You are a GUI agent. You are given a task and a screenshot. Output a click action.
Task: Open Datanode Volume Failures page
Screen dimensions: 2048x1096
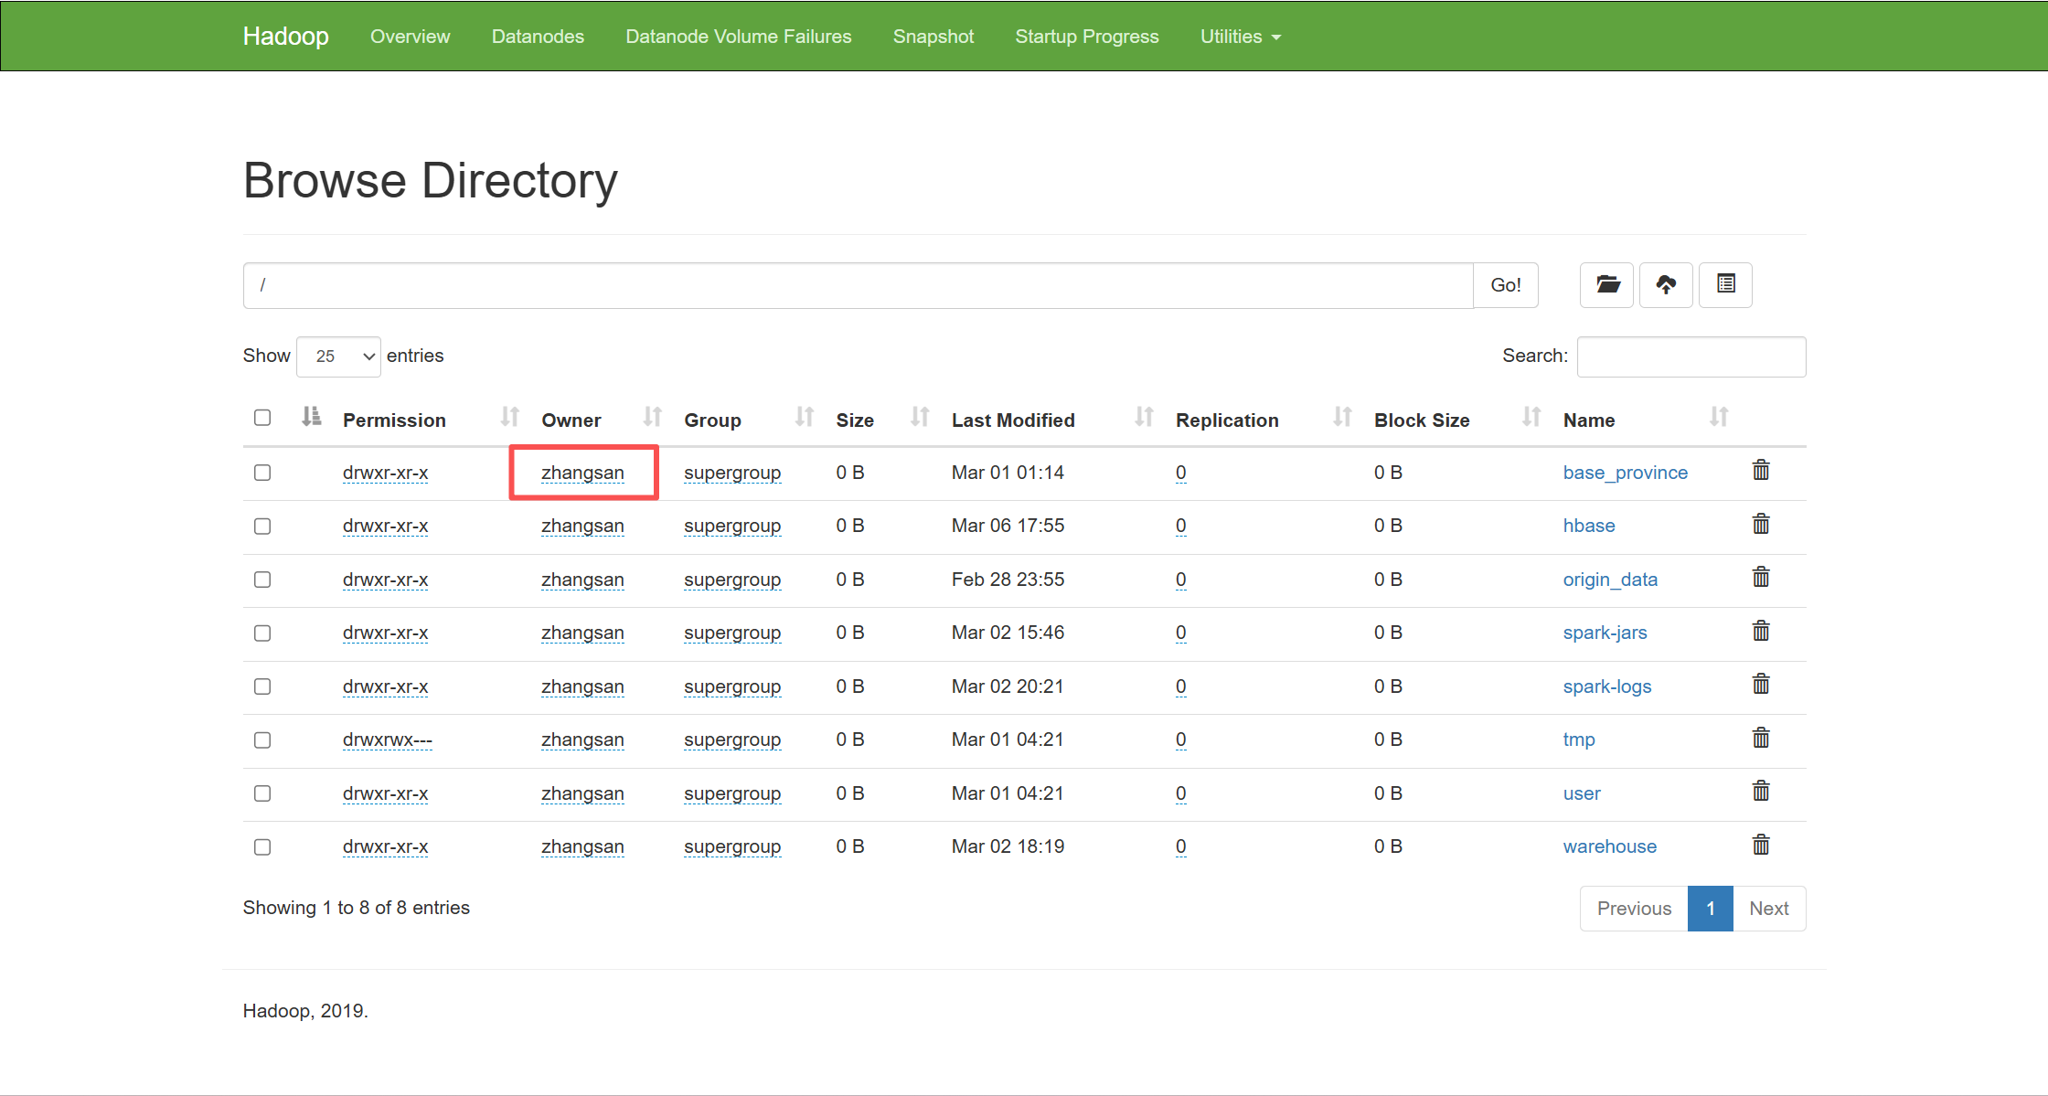[738, 37]
